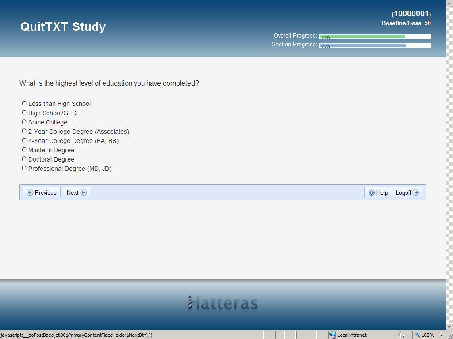Viewport: 453px width, 339px height.
Task: Select 2-Year College Degree (Associates)
Action: click(24, 131)
